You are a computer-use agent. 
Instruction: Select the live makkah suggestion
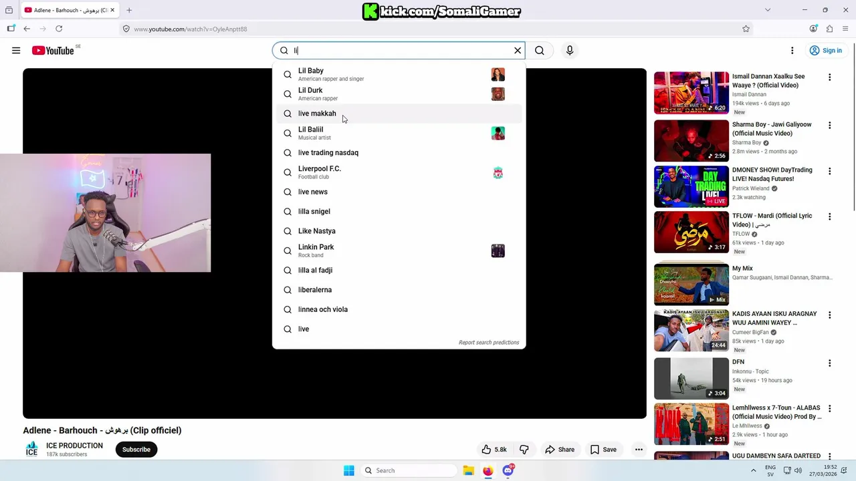pos(399,114)
